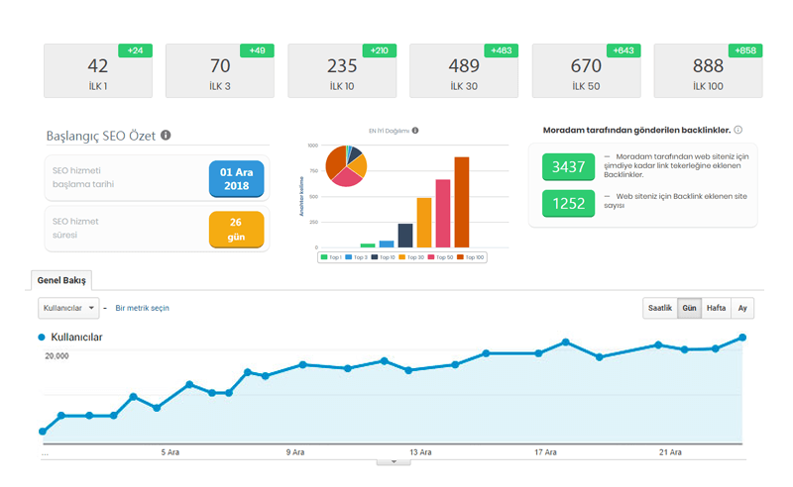
Task: Toggle Top 1 series in chart legend
Action: click(x=334, y=257)
